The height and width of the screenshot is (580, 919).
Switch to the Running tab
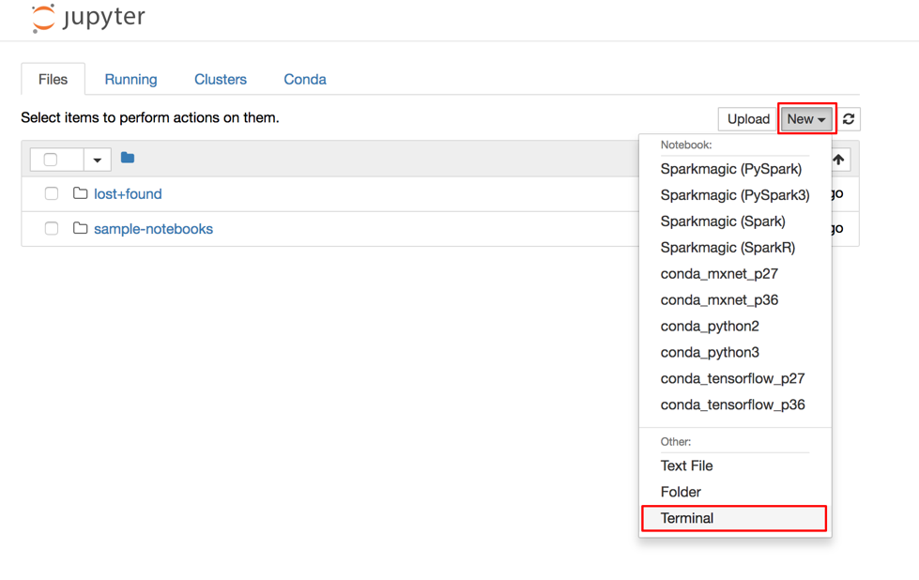130,79
